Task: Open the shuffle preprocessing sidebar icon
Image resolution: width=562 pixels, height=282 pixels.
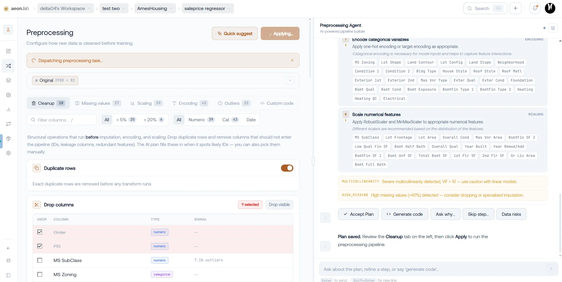Action: 9,66
